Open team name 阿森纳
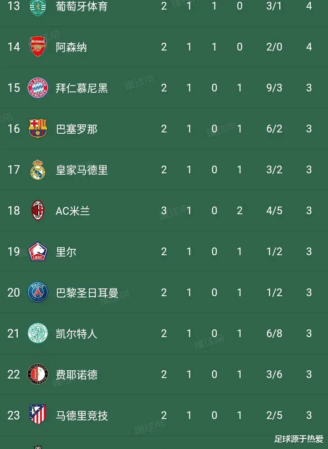The image size is (328, 449). click(71, 47)
